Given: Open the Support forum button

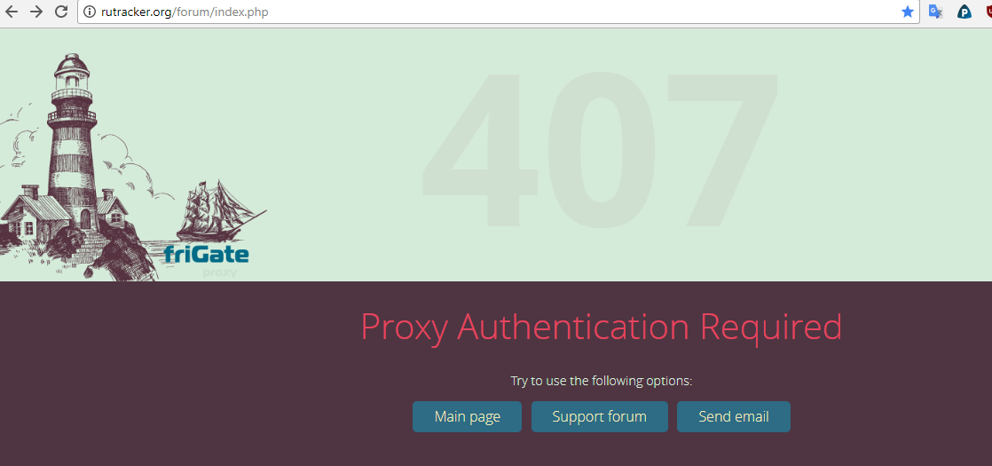Looking at the screenshot, I should (x=599, y=416).
